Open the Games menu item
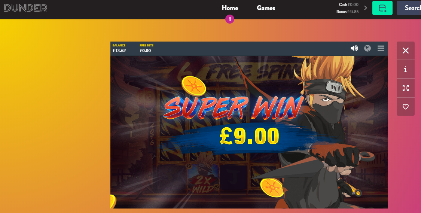The width and height of the screenshot is (421, 213). pos(266,8)
